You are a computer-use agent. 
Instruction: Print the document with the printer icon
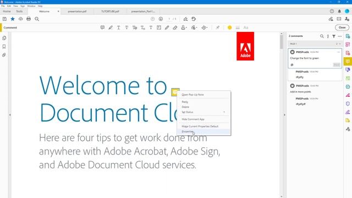tap(29, 19)
